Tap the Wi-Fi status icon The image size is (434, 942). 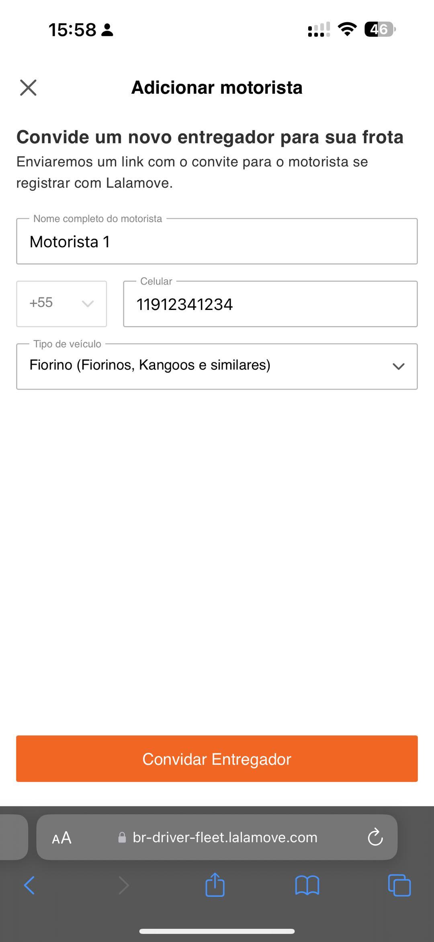(347, 29)
